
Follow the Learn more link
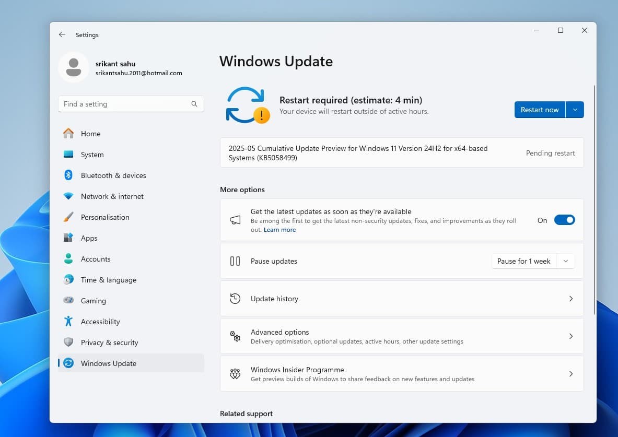(279, 230)
